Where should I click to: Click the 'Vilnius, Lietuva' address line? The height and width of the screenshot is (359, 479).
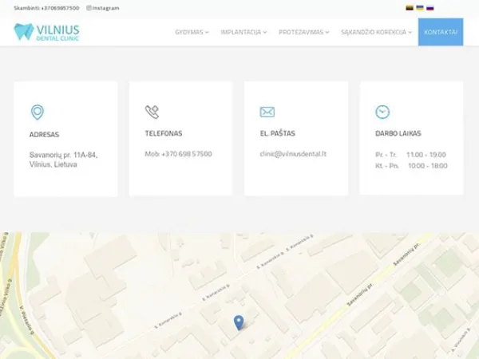point(53,164)
